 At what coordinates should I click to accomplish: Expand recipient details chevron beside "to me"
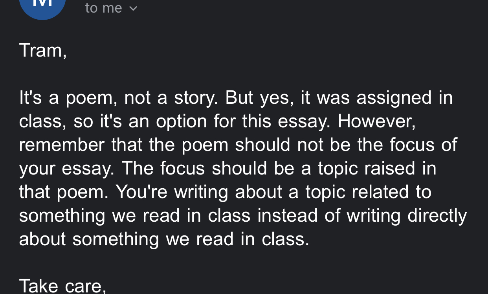[134, 8]
